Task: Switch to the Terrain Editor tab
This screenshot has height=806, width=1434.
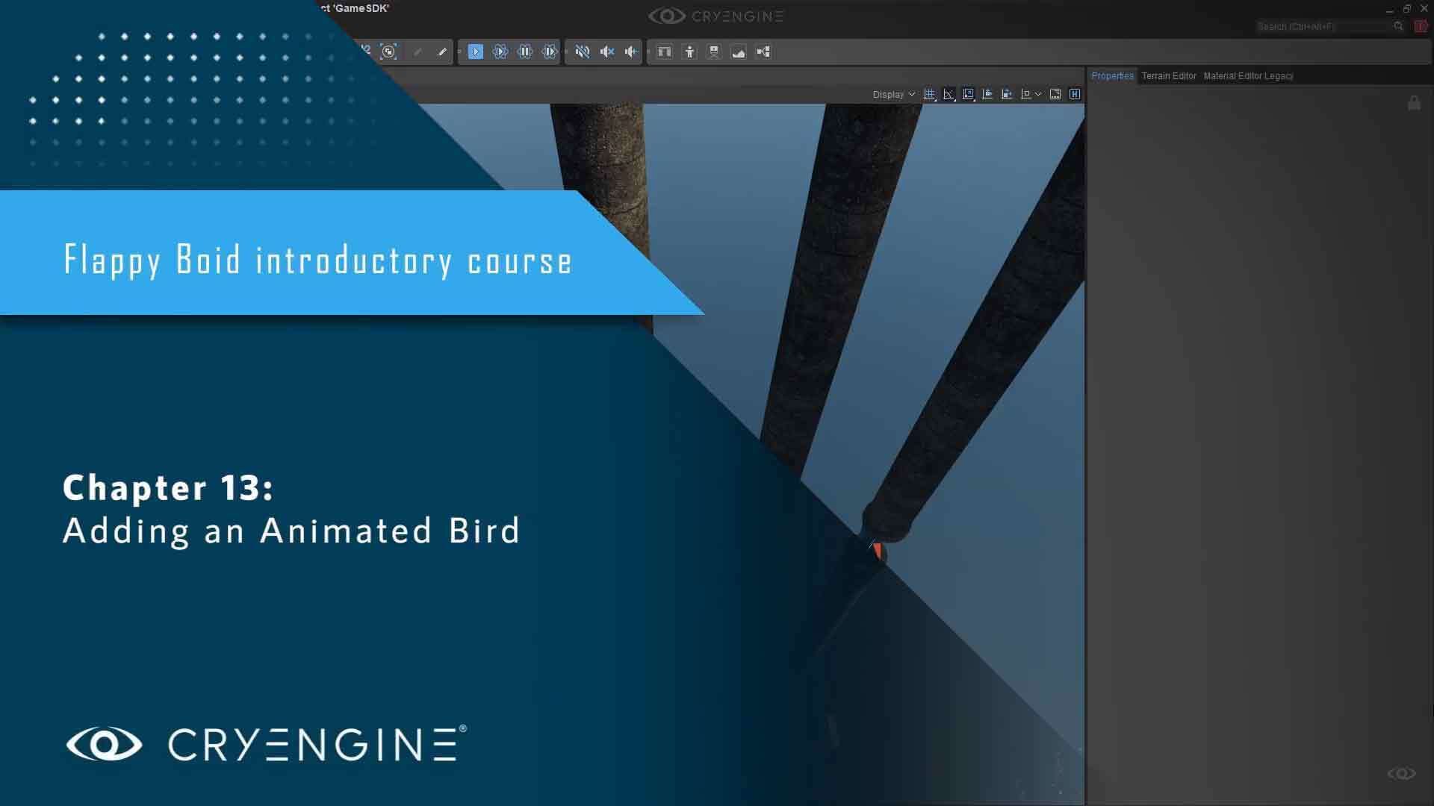Action: click(1169, 75)
